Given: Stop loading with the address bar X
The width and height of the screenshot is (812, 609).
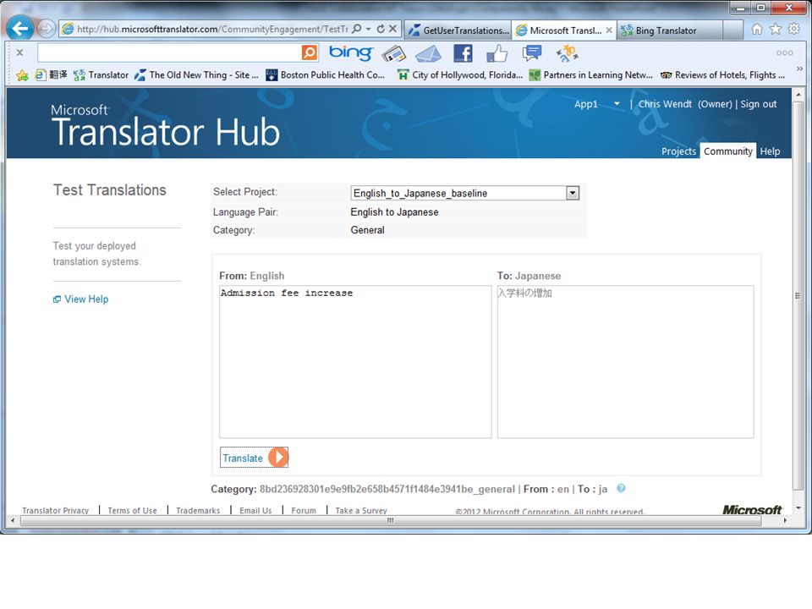Looking at the screenshot, I should [x=393, y=29].
